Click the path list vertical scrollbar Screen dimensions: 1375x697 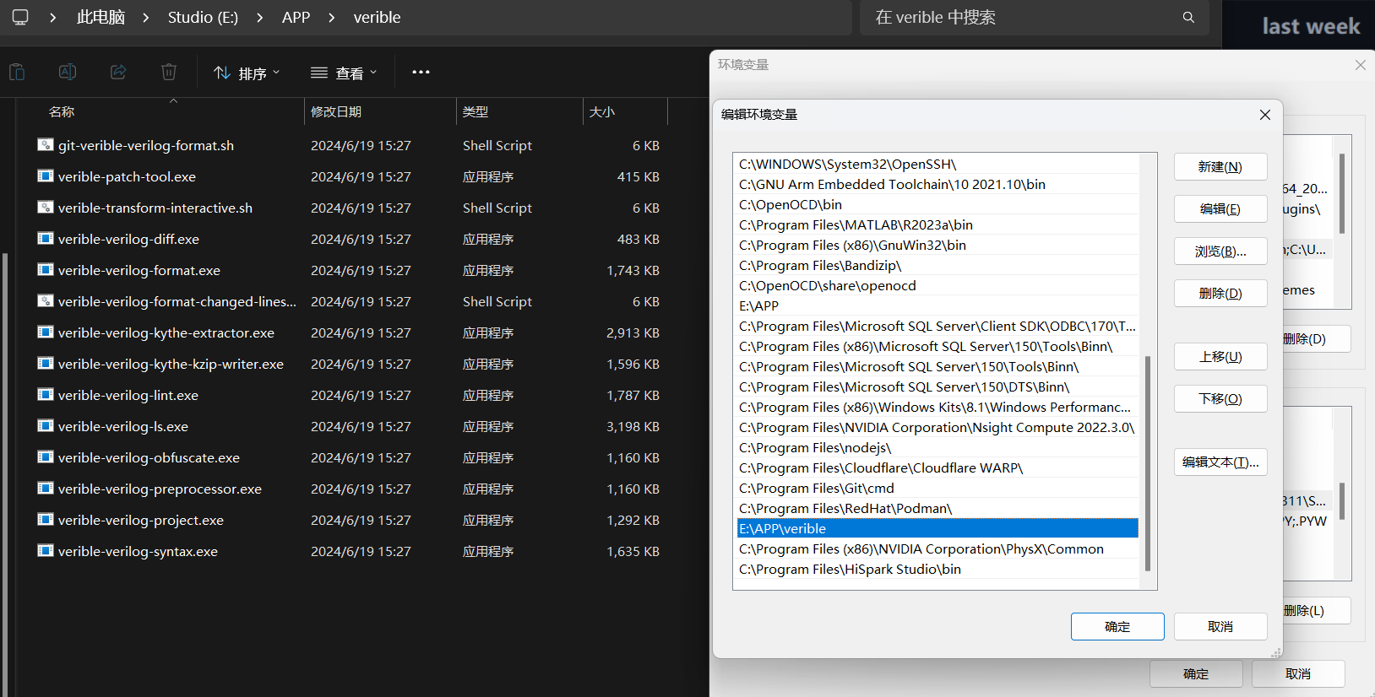tap(1148, 464)
